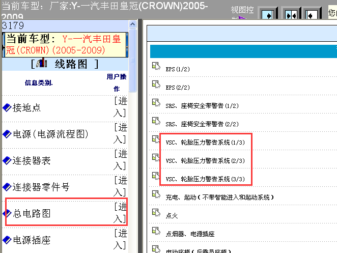Click the icon next to EPS (1/2)
The image size is (337, 253).
pos(156,66)
